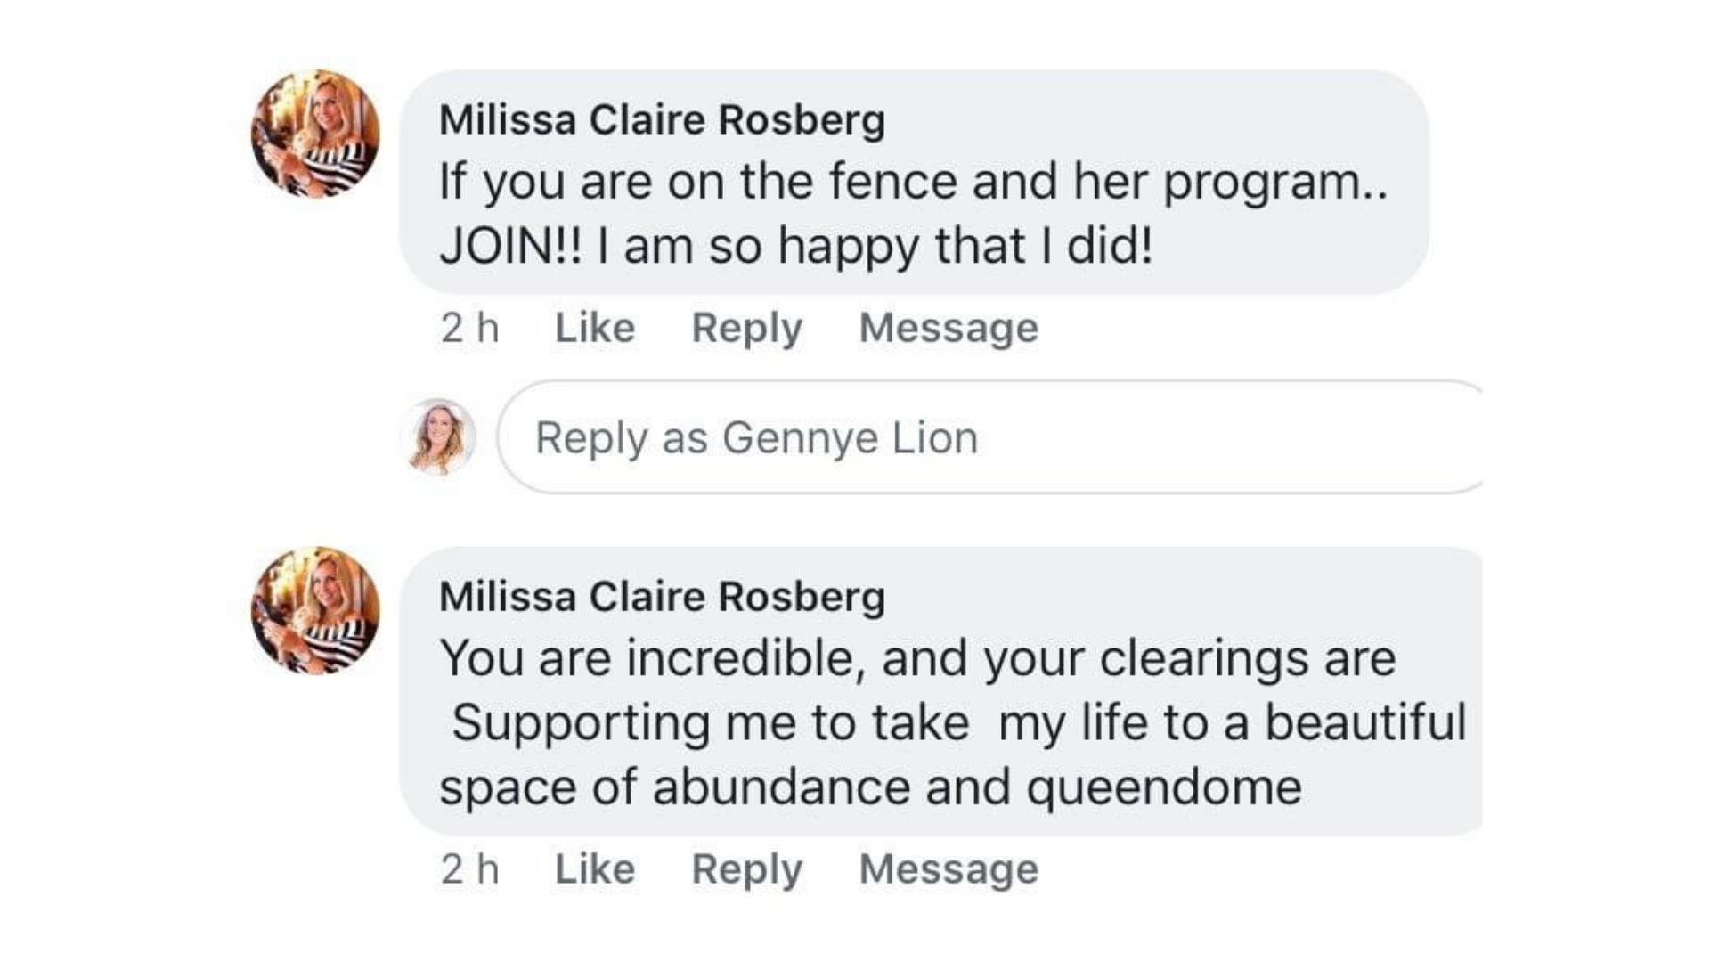Reply to the 'JOIN!!' comment
Viewport: 1710px width, 962px height.
(746, 328)
